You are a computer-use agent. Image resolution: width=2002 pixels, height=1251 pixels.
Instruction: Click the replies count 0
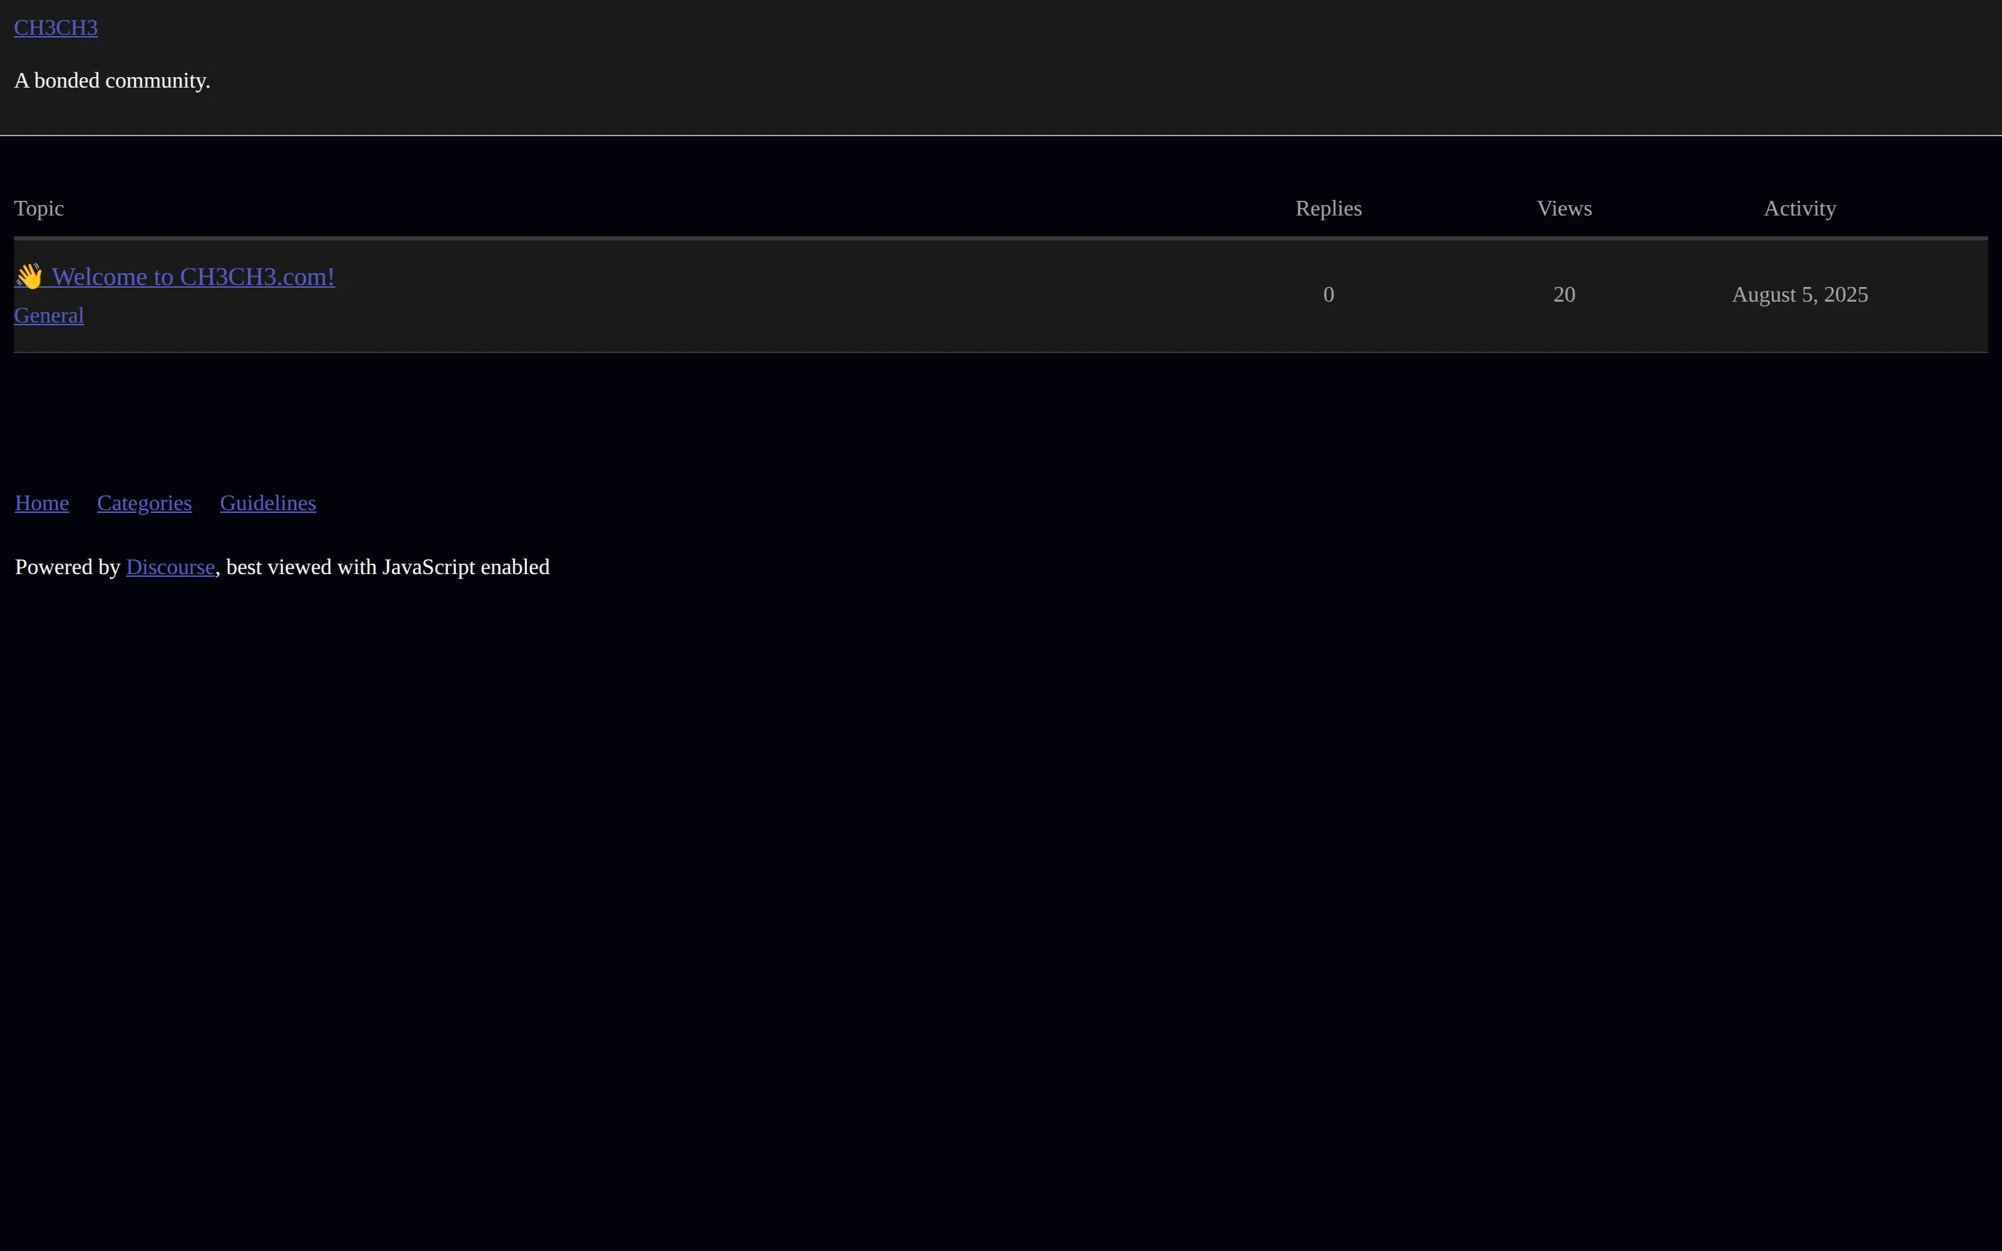pyautogui.click(x=1328, y=295)
